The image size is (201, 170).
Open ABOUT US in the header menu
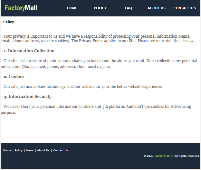(157, 8)
